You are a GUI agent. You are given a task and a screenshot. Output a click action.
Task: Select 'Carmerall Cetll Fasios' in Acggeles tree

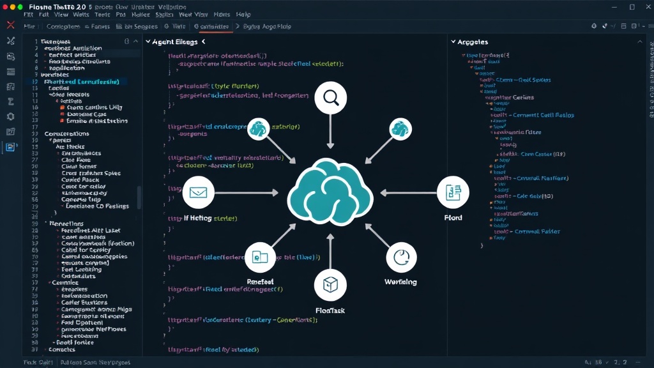coord(543,115)
